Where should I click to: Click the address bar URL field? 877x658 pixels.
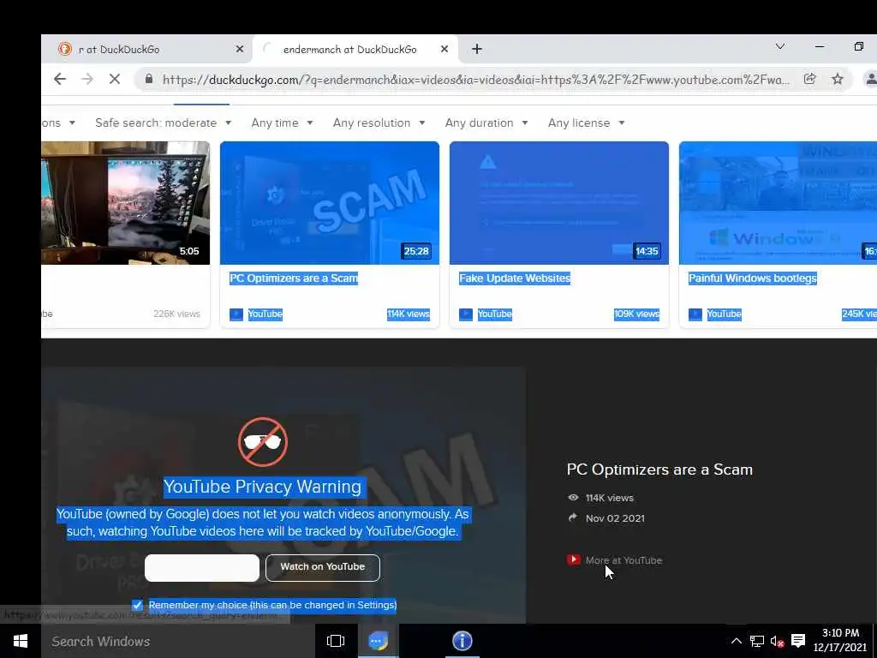click(475, 80)
